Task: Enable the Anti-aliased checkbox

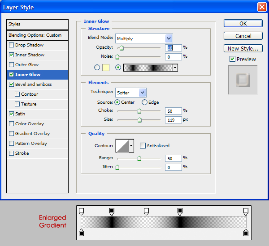Action: tap(143, 146)
